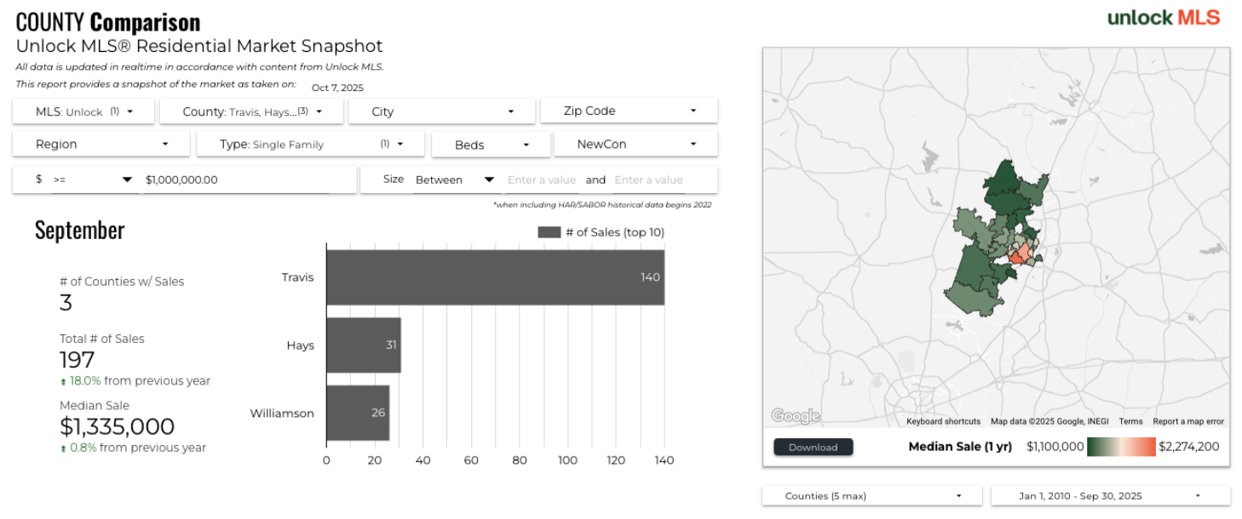This screenshot has height=519, width=1242.
Task: Expand the County filter dropdown
Action: [251, 111]
